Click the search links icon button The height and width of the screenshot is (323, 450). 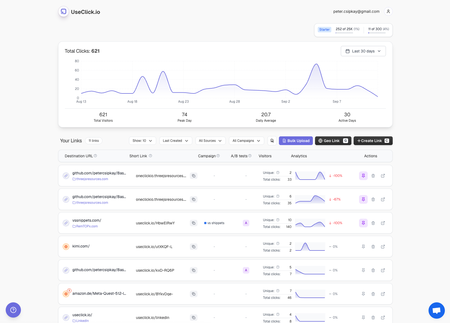click(272, 141)
